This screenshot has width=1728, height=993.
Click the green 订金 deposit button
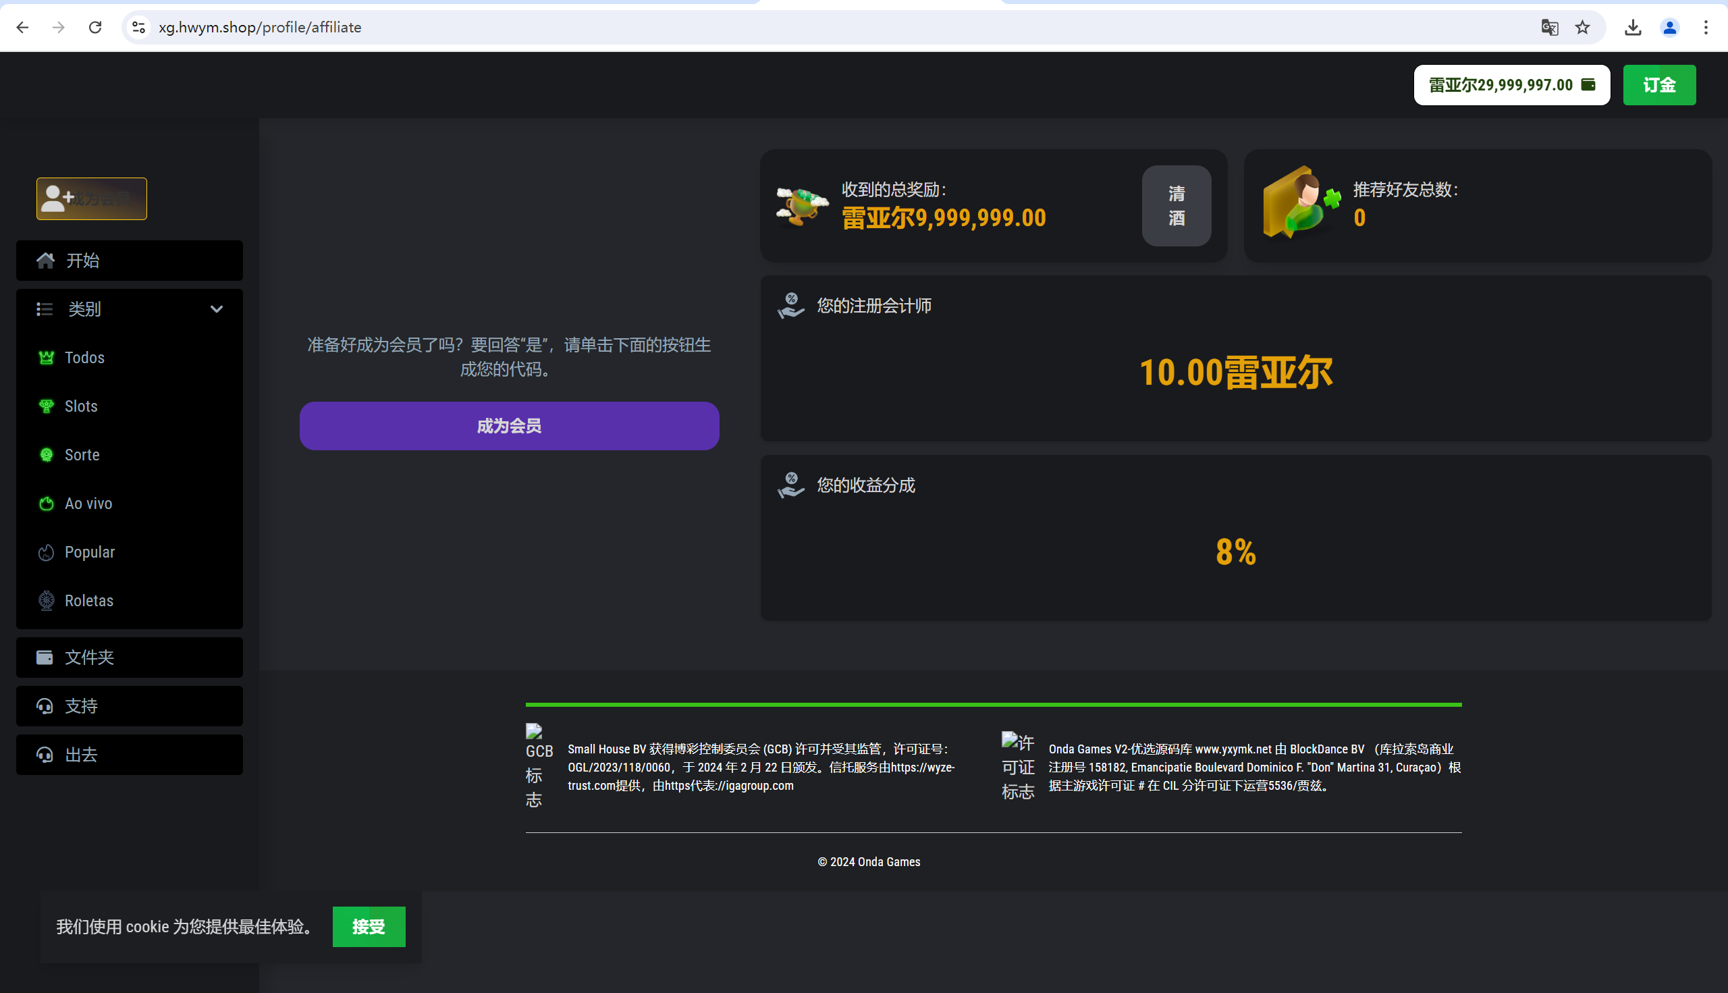[x=1658, y=84]
